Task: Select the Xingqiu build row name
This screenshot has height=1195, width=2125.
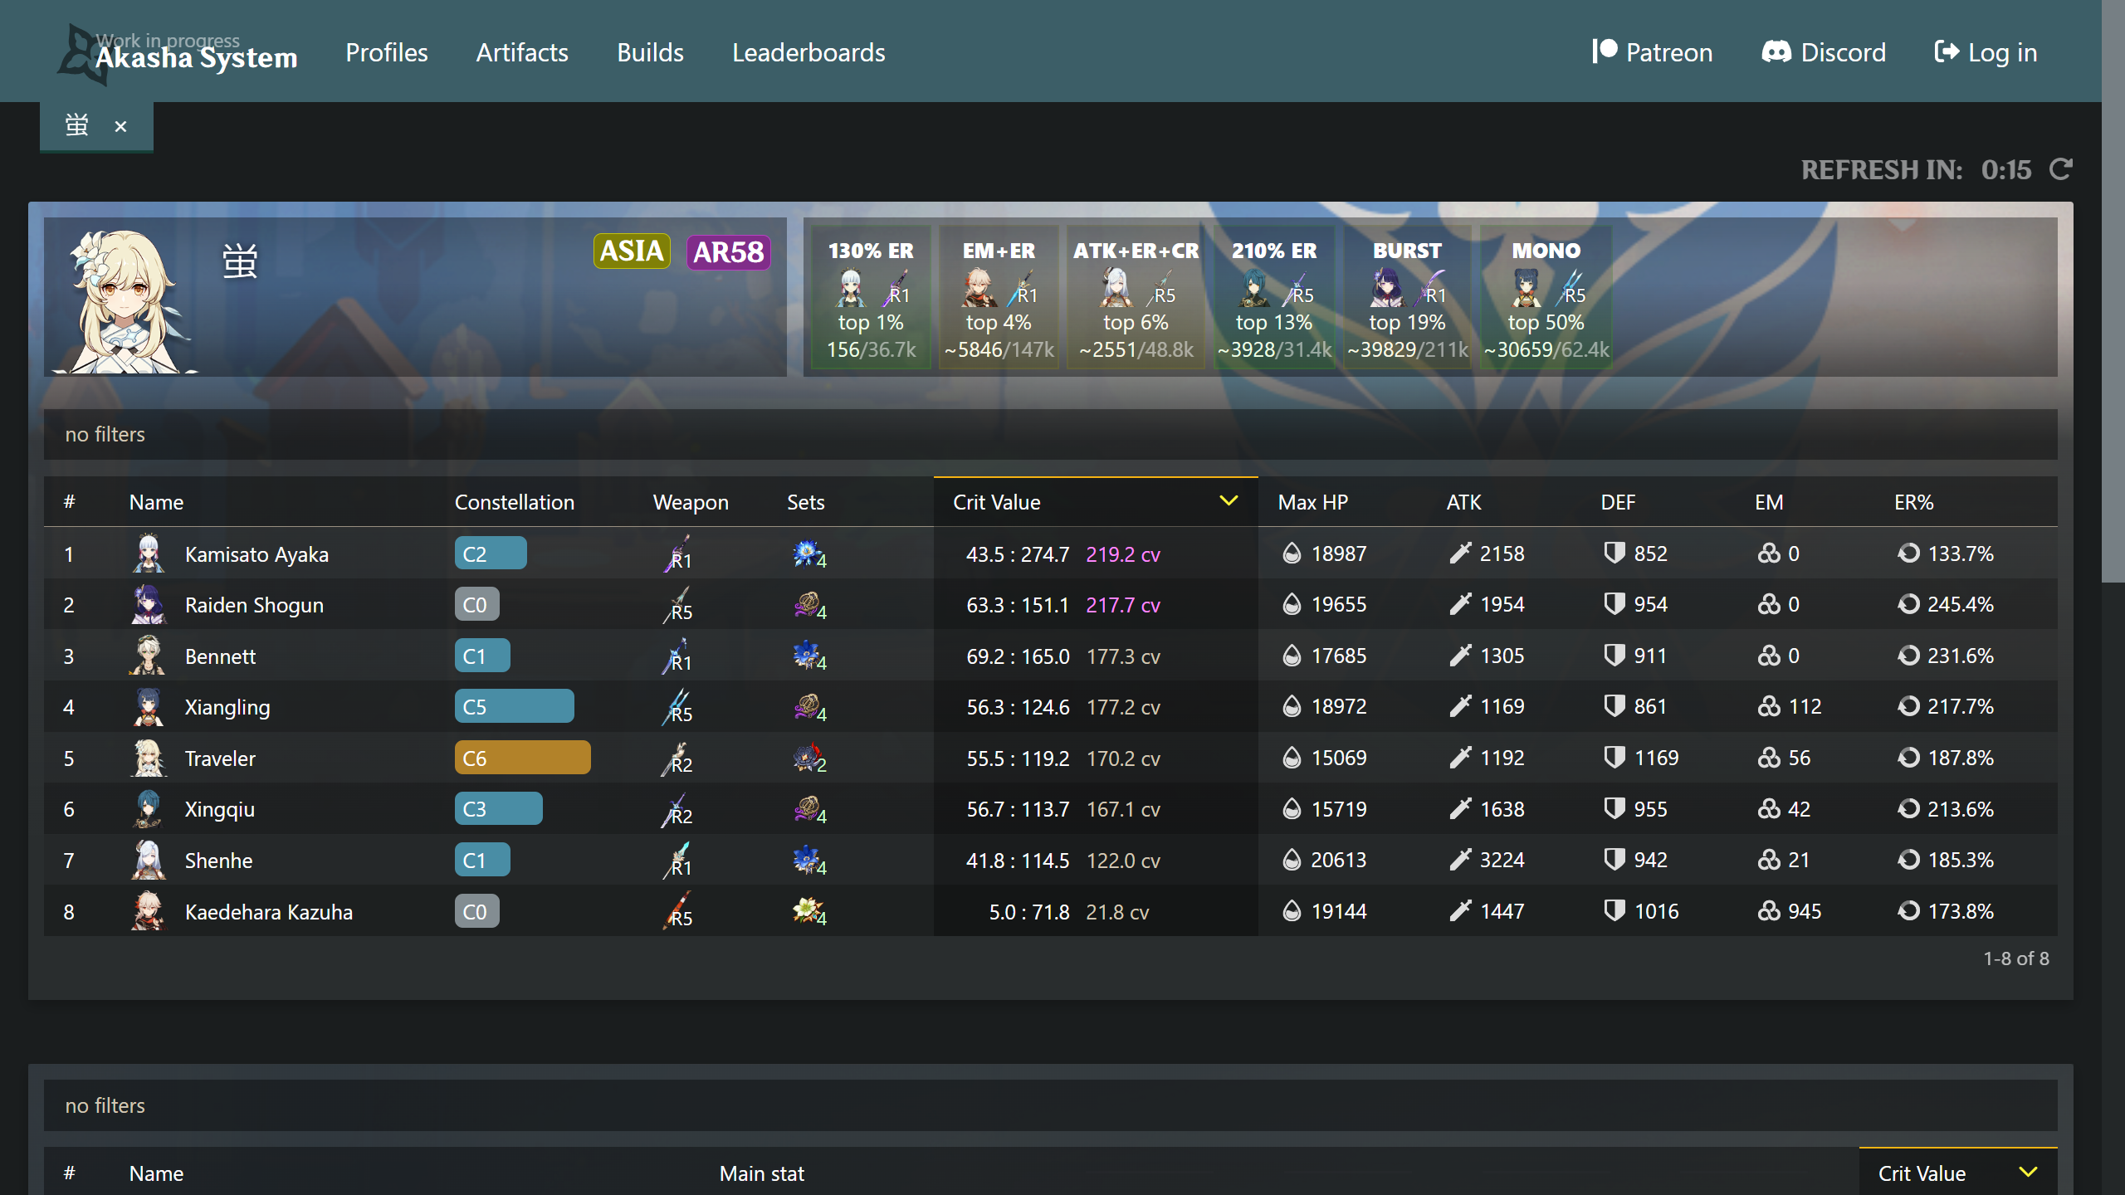Action: point(219,809)
